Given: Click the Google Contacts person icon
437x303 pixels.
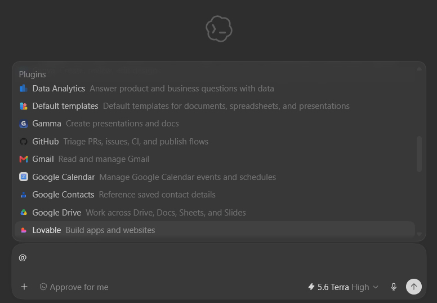Looking at the screenshot, I should coord(24,195).
